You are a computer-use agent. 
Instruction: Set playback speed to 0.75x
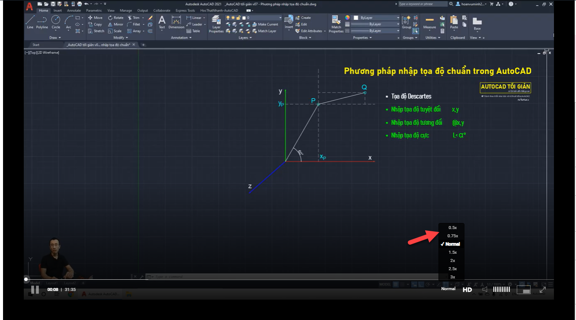453,236
